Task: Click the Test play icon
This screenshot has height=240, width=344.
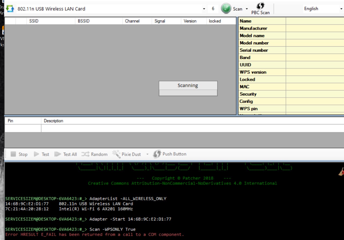Action: [37, 154]
